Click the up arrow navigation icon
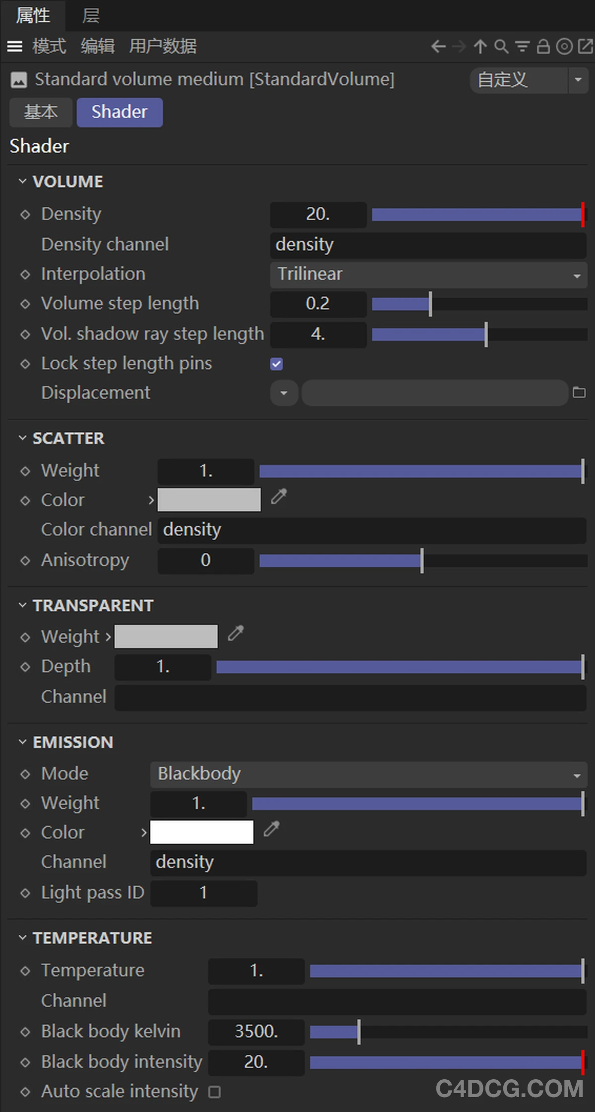595x1112 pixels. pos(480,47)
